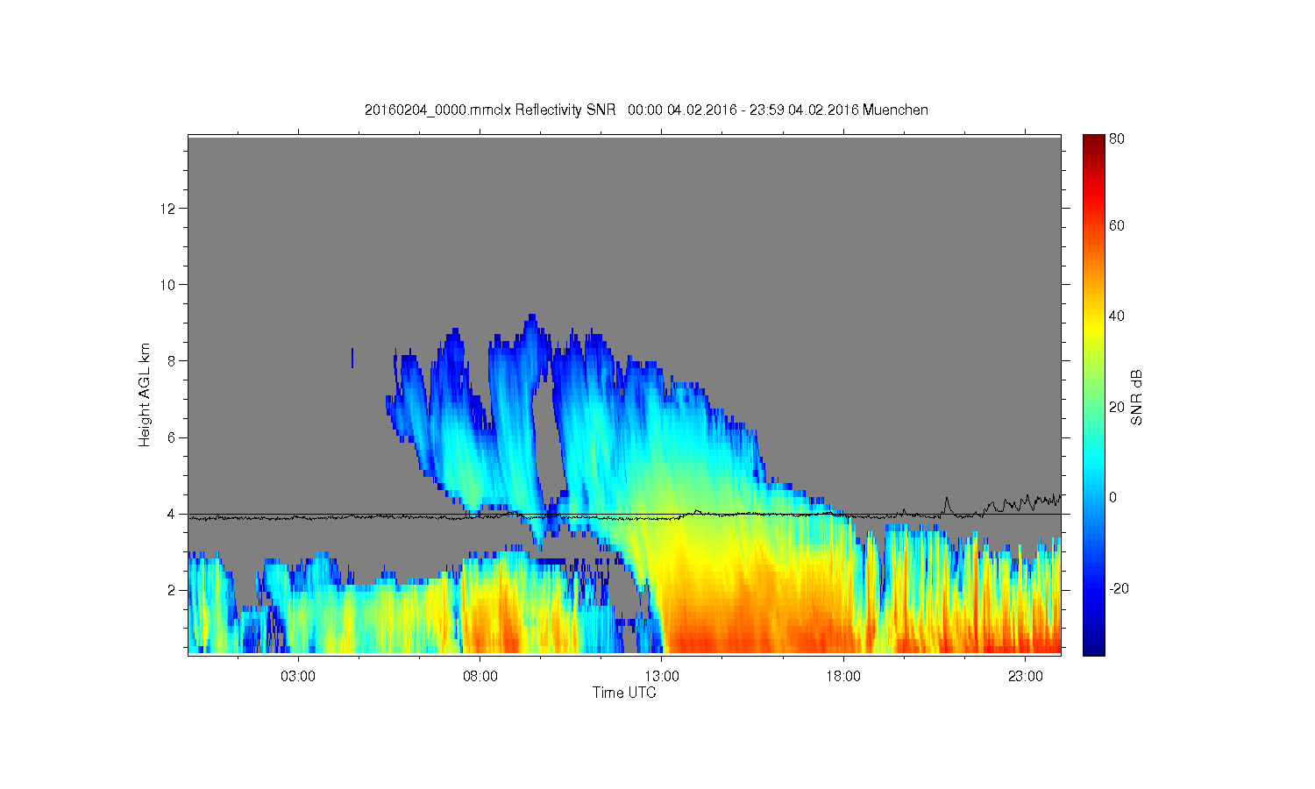Click the colorbar value -20
Image resolution: width=1315 pixels, height=789 pixels.
click(x=1120, y=588)
